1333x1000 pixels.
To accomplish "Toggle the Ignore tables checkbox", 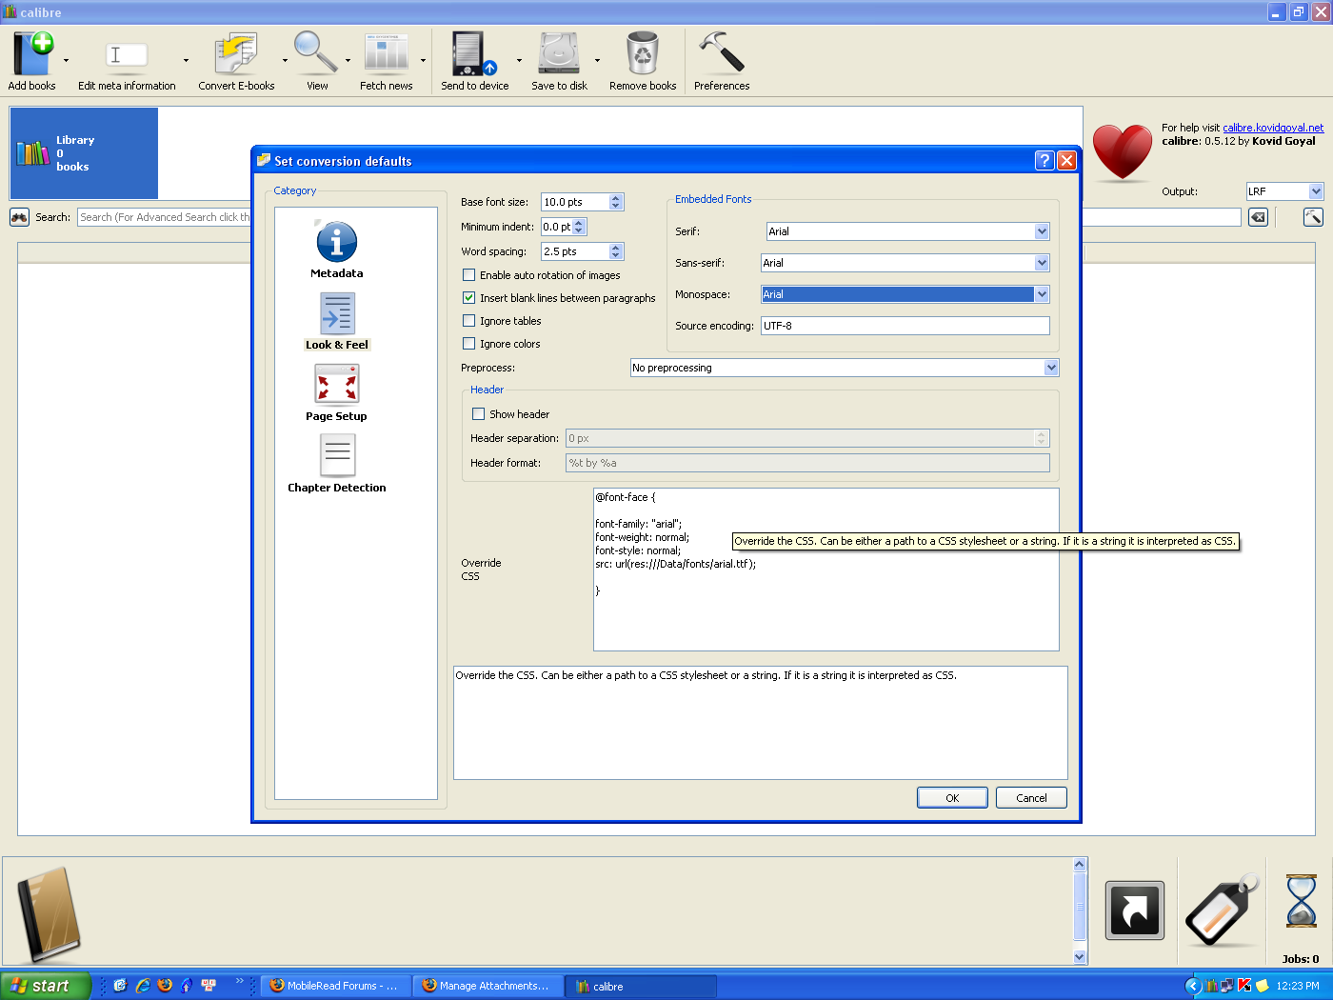I will point(468,321).
